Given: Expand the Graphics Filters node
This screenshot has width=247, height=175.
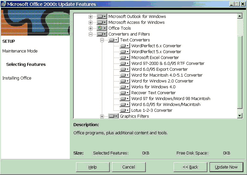Looking at the screenshot, I should [102, 116].
